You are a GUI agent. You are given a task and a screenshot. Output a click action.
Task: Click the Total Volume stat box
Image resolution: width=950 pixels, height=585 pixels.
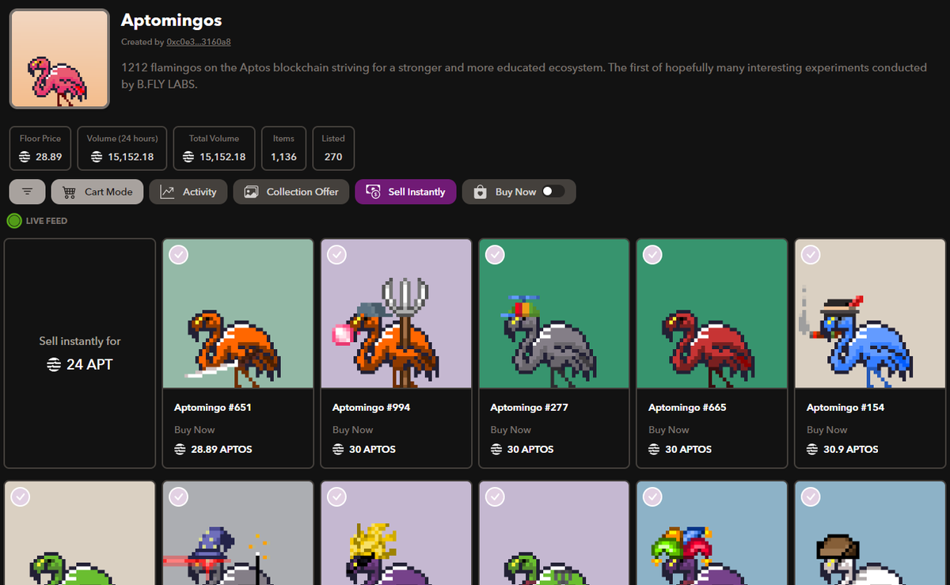215,148
